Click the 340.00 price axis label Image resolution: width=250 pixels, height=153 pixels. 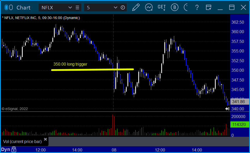[238, 109]
